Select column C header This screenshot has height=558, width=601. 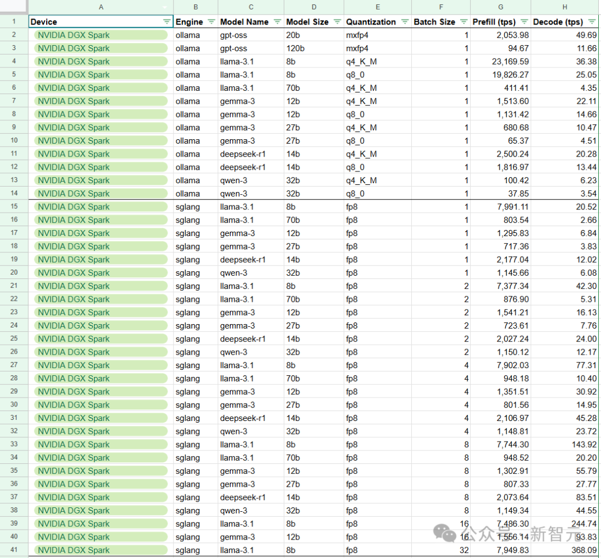pyautogui.click(x=250, y=7)
